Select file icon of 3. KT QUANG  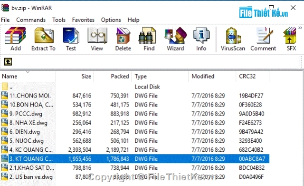pyautogui.click(x=5, y=158)
